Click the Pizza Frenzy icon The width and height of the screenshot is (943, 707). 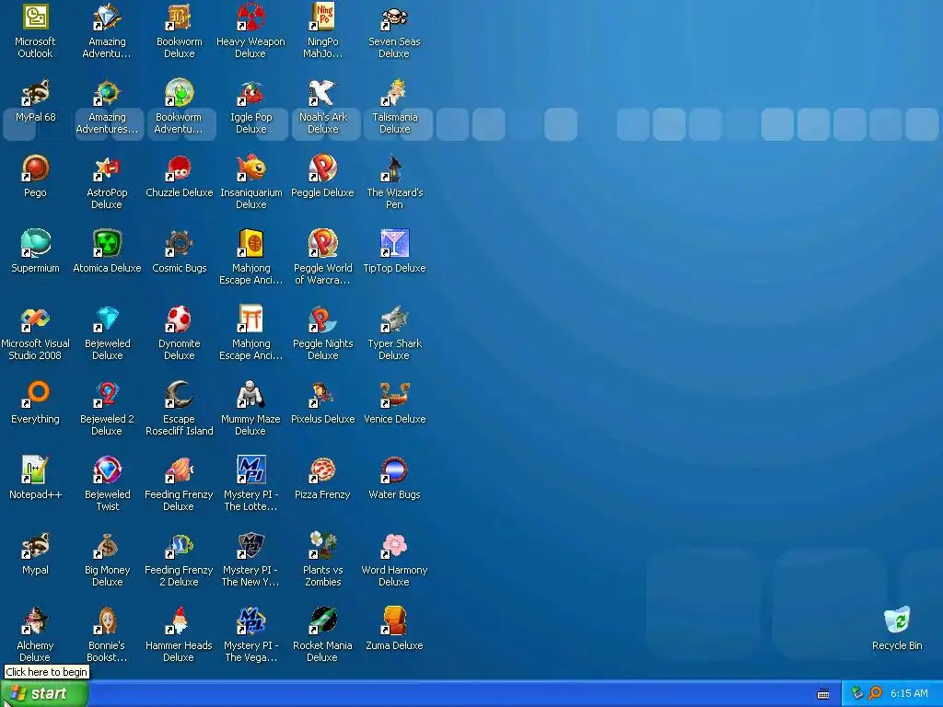click(x=322, y=469)
